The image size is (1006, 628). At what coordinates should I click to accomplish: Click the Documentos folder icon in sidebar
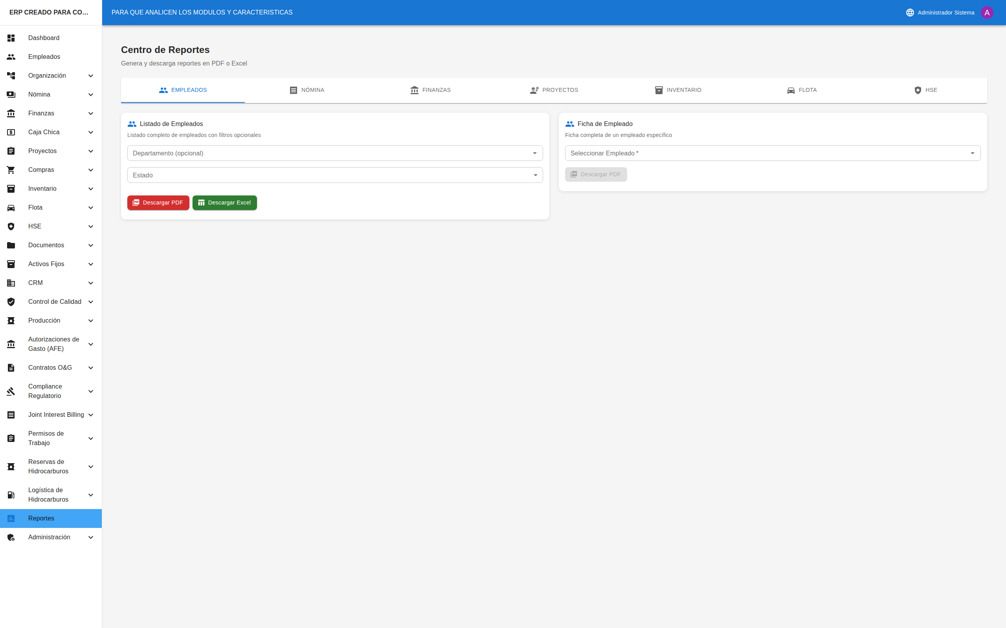pyautogui.click(x=11, y=245)
